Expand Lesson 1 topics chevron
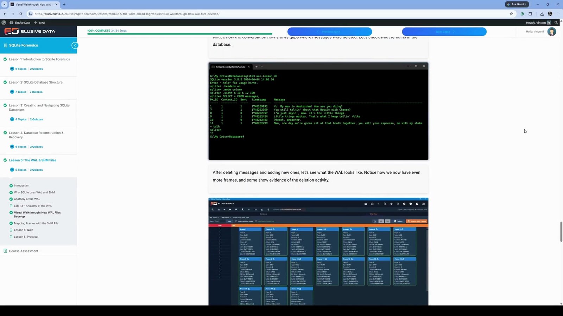The height and width of the screenshot is (316, 563). pyautogui.click(x=12, y=69)
